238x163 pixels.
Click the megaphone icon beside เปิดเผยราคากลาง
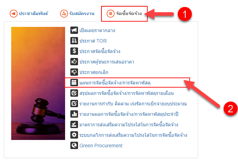[x=74, y=30]
